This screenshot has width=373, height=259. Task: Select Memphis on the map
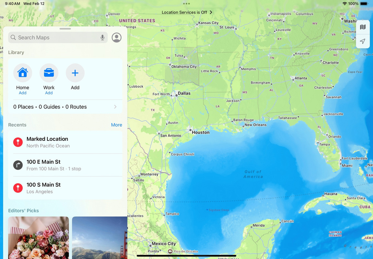click(x=248, y=69)
